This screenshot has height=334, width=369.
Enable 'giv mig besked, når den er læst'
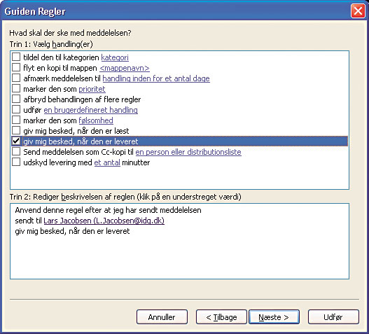[16, 130]
